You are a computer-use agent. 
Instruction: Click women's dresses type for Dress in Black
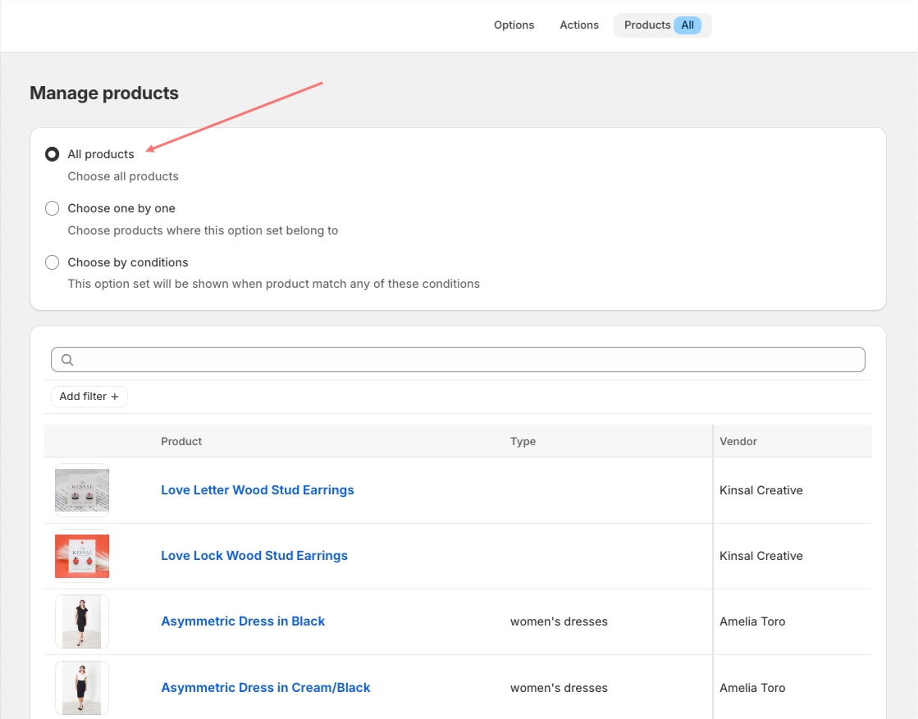tap(559, 621)
